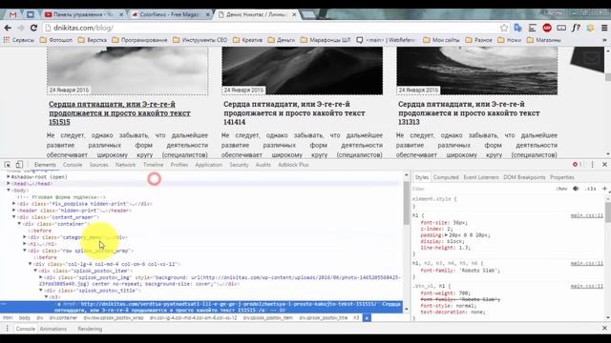Image resolution: width=611 pixels, height=343 pixels.
Task: Click the browser Forward arrow
Action: coord(21,28)
